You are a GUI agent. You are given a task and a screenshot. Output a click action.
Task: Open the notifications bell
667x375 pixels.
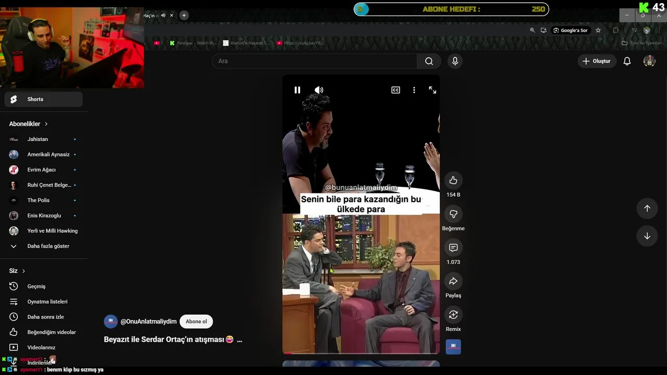click(x=627, y=61)
